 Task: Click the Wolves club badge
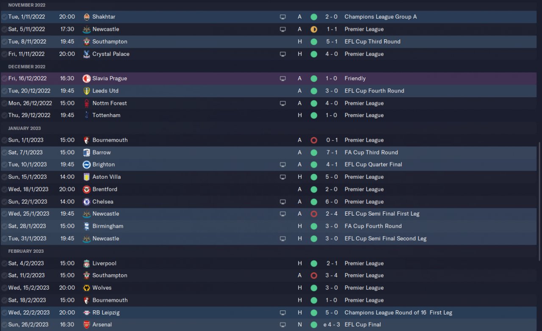86,288
